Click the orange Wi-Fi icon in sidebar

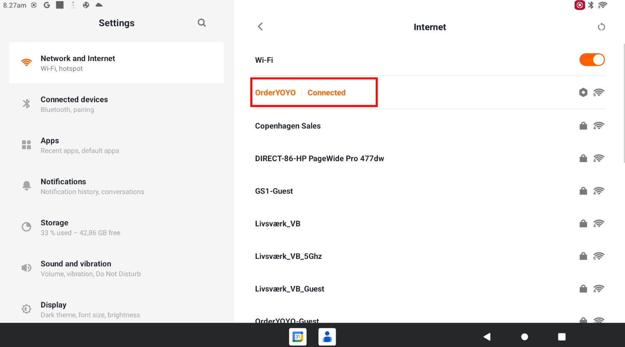(27, 63)
